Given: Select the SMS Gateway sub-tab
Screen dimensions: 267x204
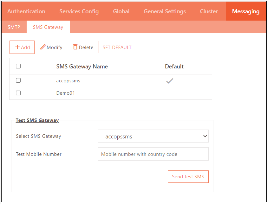Looking at the screenshot, I should [48, 27].
